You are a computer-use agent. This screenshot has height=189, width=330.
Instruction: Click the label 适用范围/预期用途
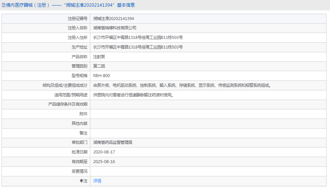71,95
